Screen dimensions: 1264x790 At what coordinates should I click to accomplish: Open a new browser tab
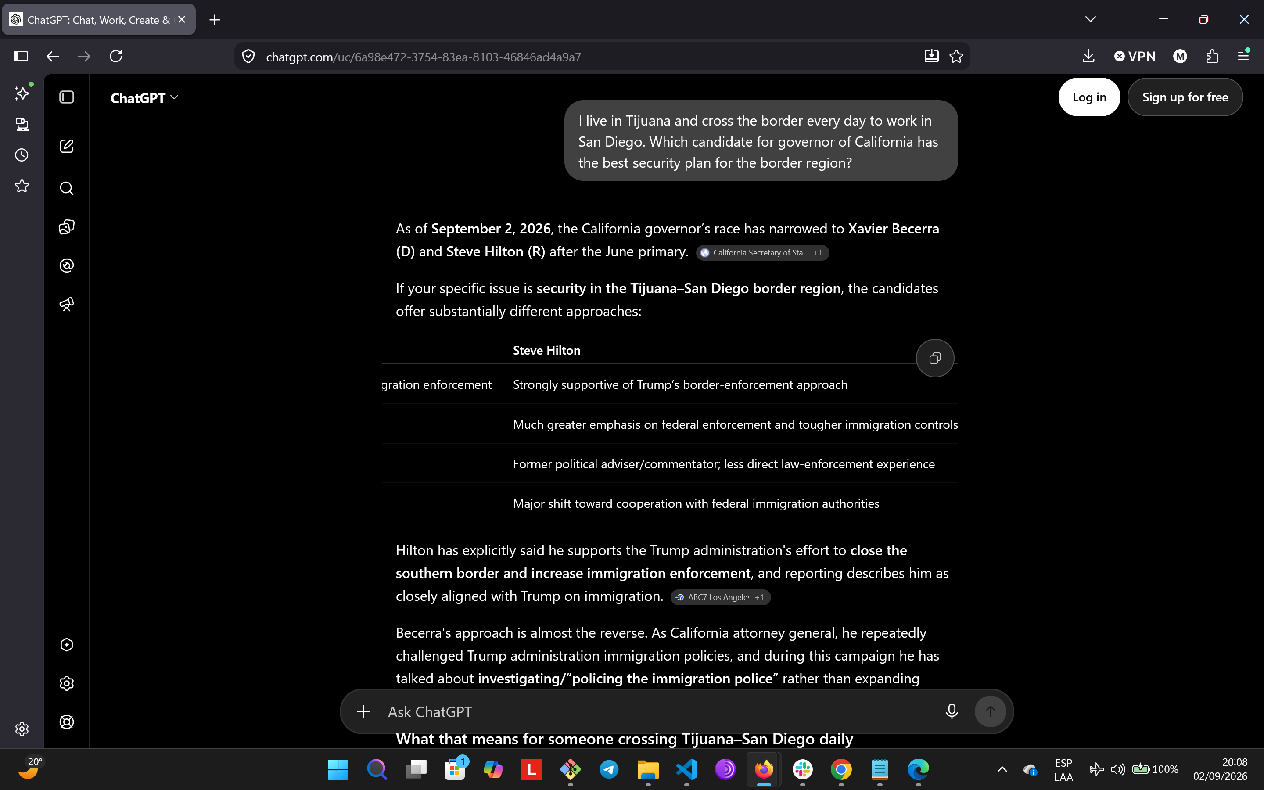[215, 20]
